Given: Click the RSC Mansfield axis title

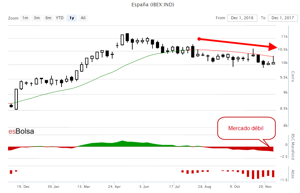Looking at the screenshot, I should [293, 147].
